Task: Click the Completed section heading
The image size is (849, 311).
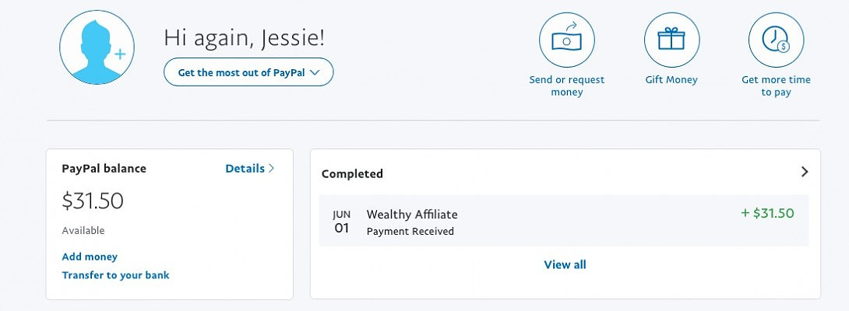Action: (352, 173)
